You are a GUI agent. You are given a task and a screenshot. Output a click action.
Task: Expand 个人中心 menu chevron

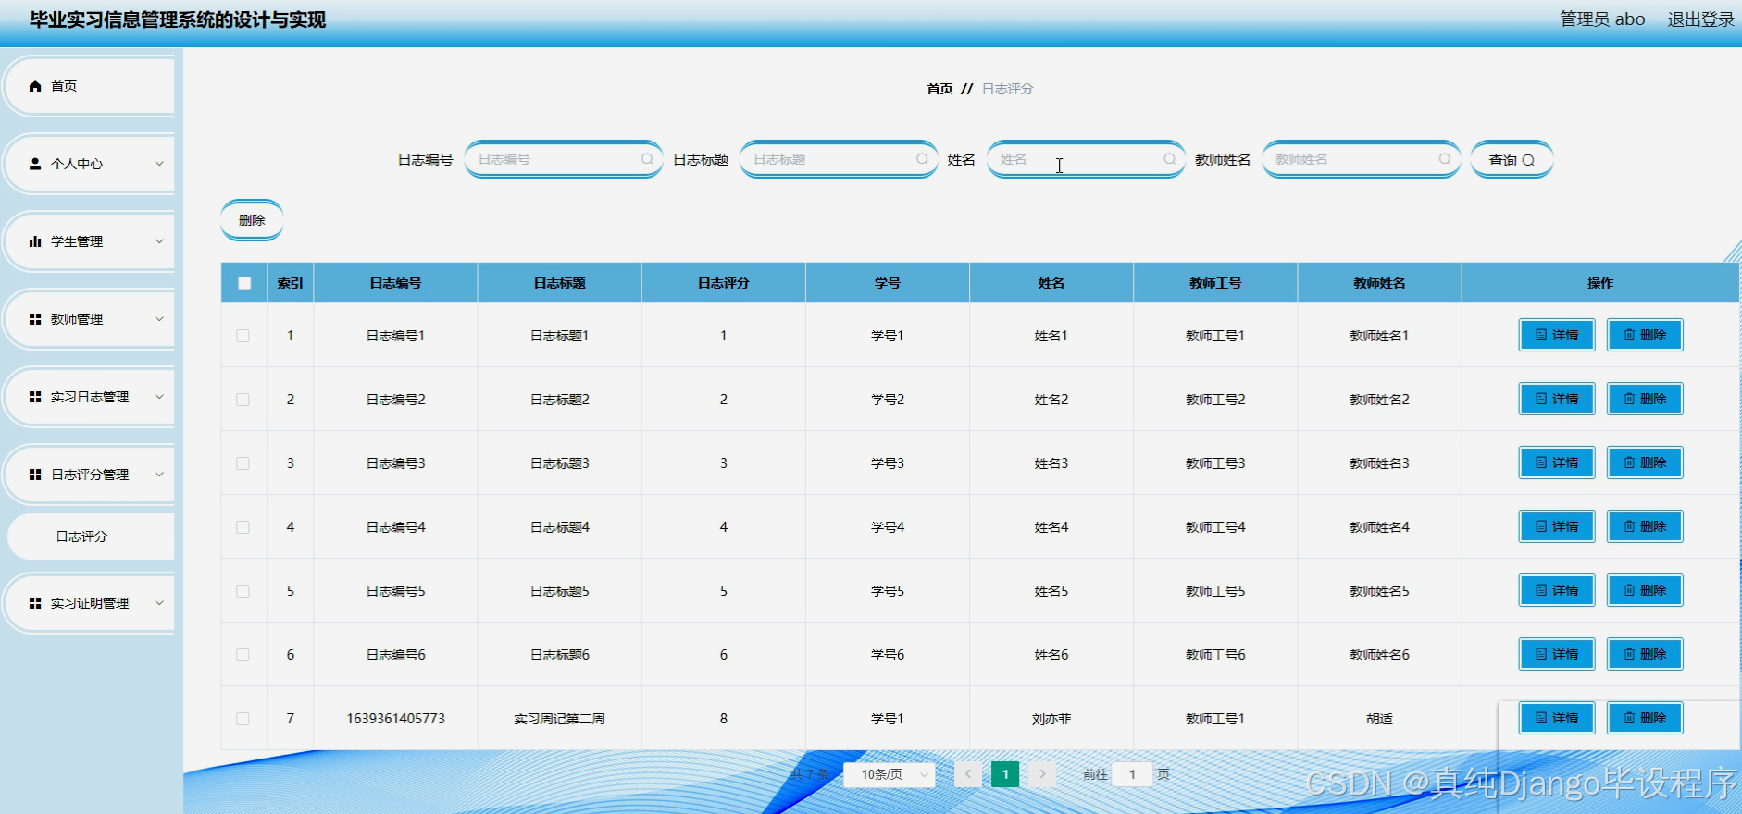(159, 164)
